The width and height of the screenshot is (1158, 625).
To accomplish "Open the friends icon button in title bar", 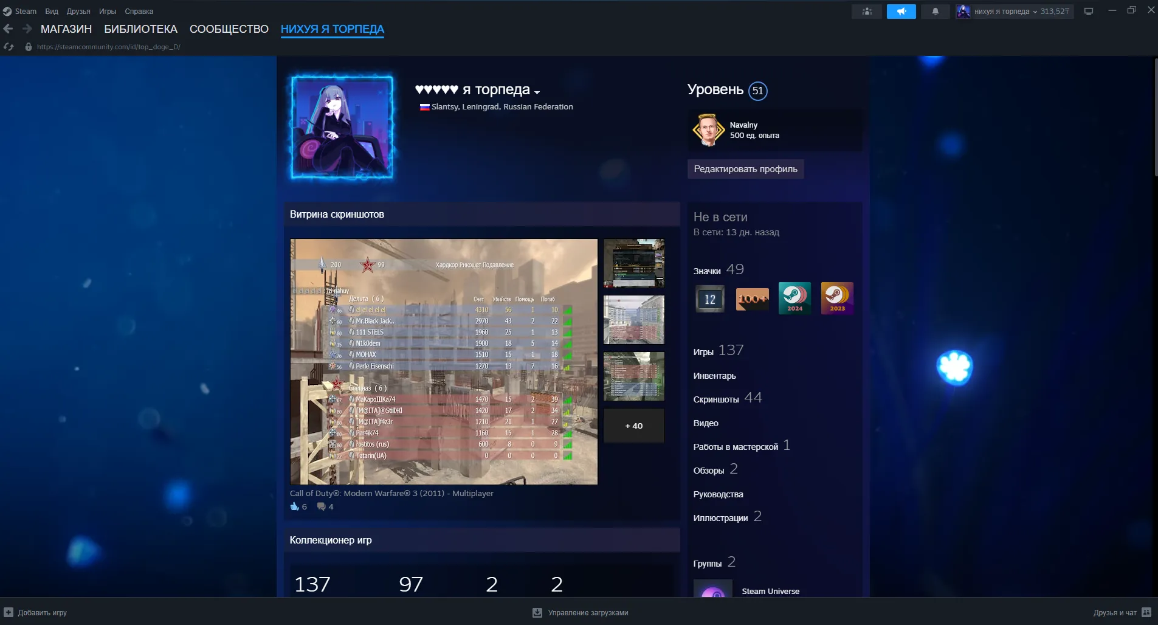I will click(x=867, y=12).
